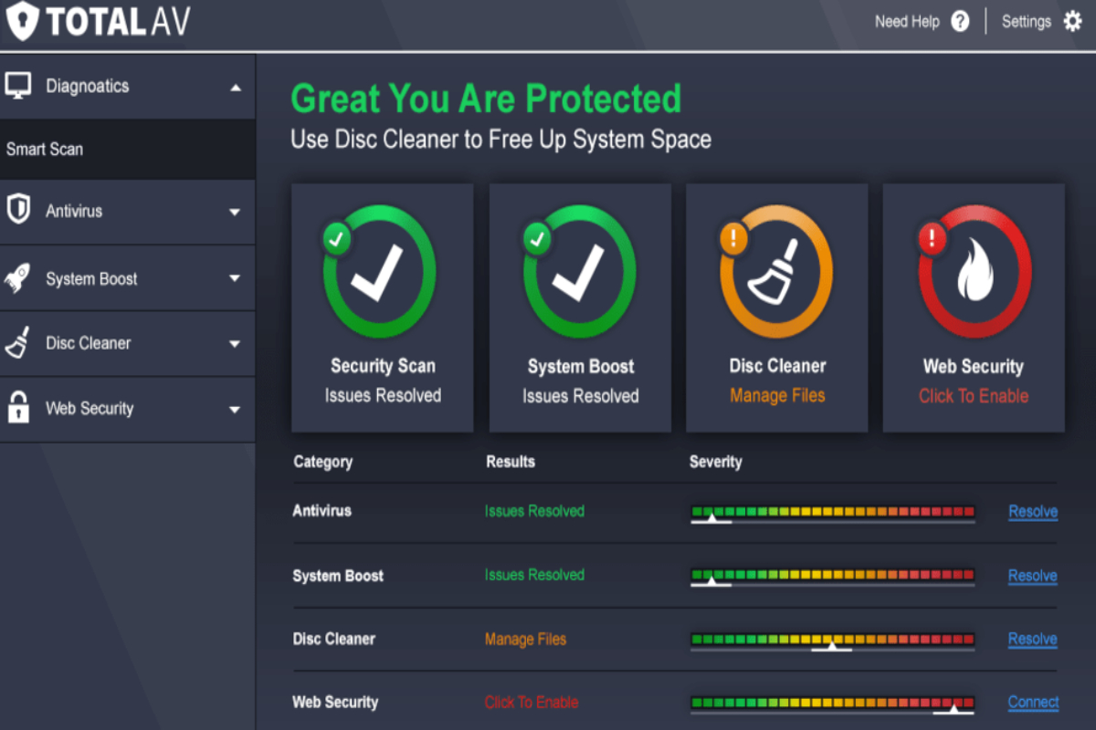Click the Results column header

511,462
